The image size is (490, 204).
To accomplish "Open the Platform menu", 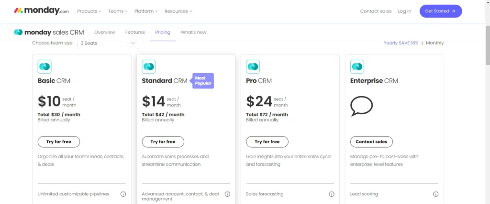I will [146, 11].
